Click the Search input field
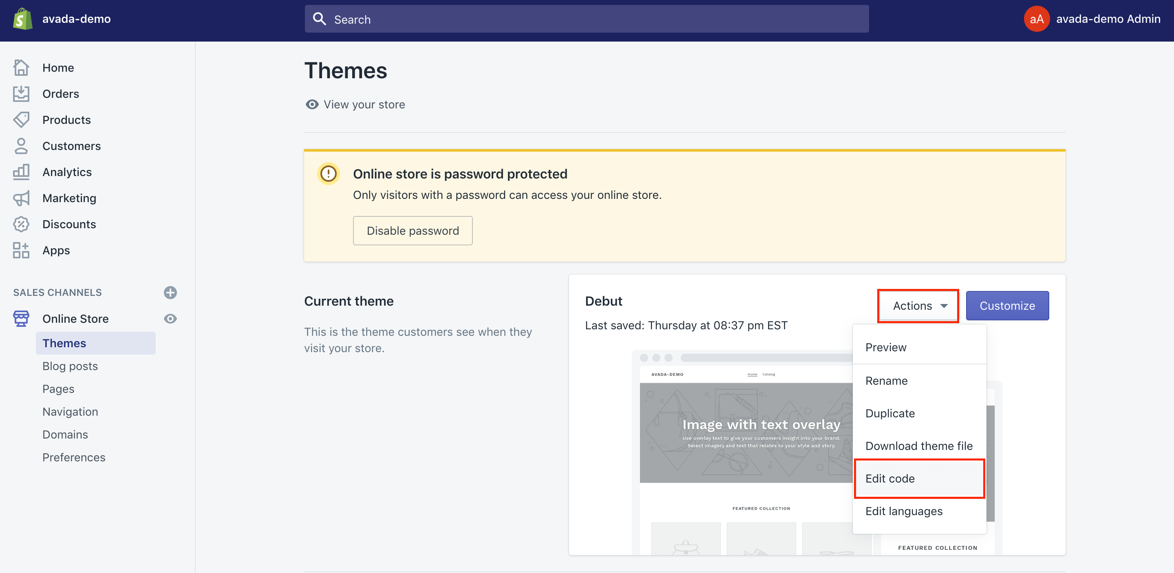 (586, 19)
